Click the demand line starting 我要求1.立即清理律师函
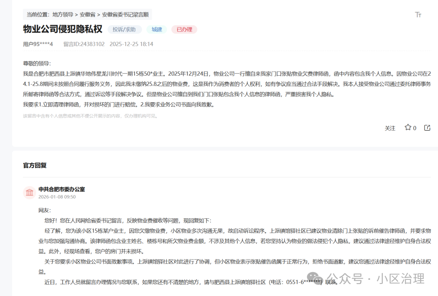The image size is (438, 296). (119, 105)
